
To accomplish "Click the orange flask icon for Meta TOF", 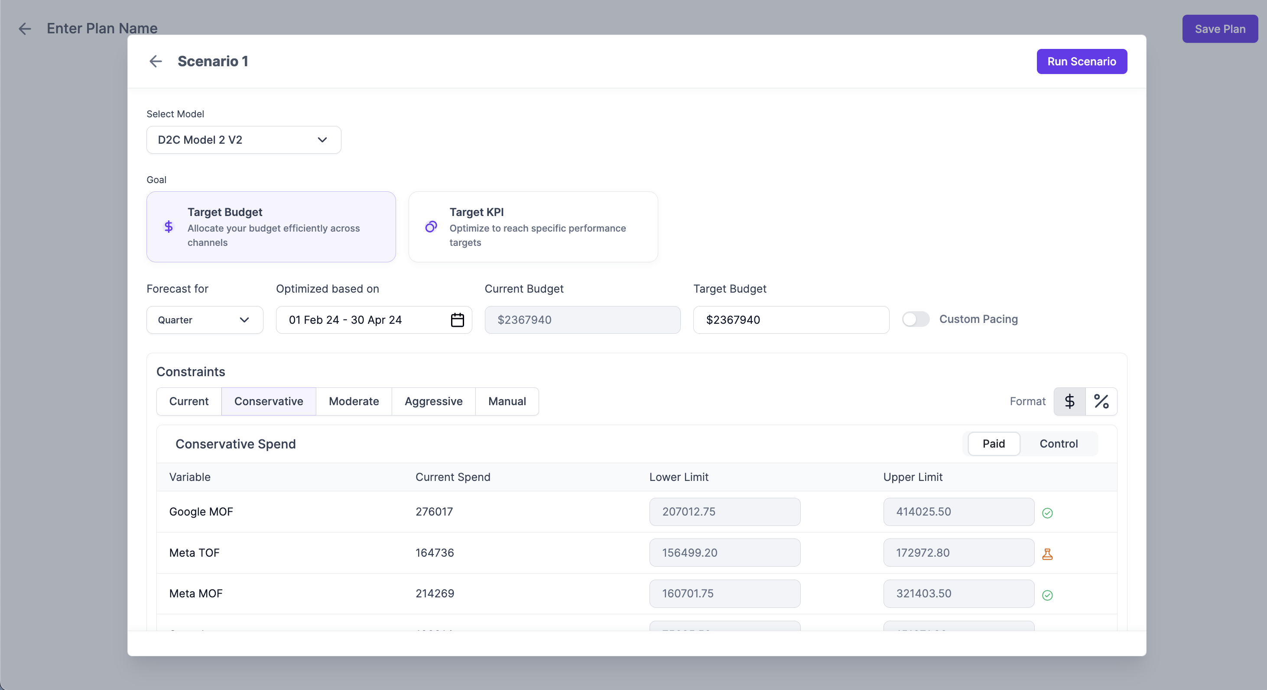I will coord(1047,554).
